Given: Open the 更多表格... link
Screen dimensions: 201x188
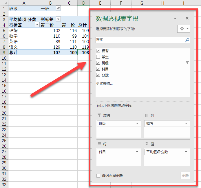Looking at the screenshot, I should (x=104, y=84).
